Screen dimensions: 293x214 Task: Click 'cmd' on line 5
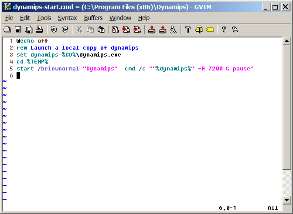[130, 69]
